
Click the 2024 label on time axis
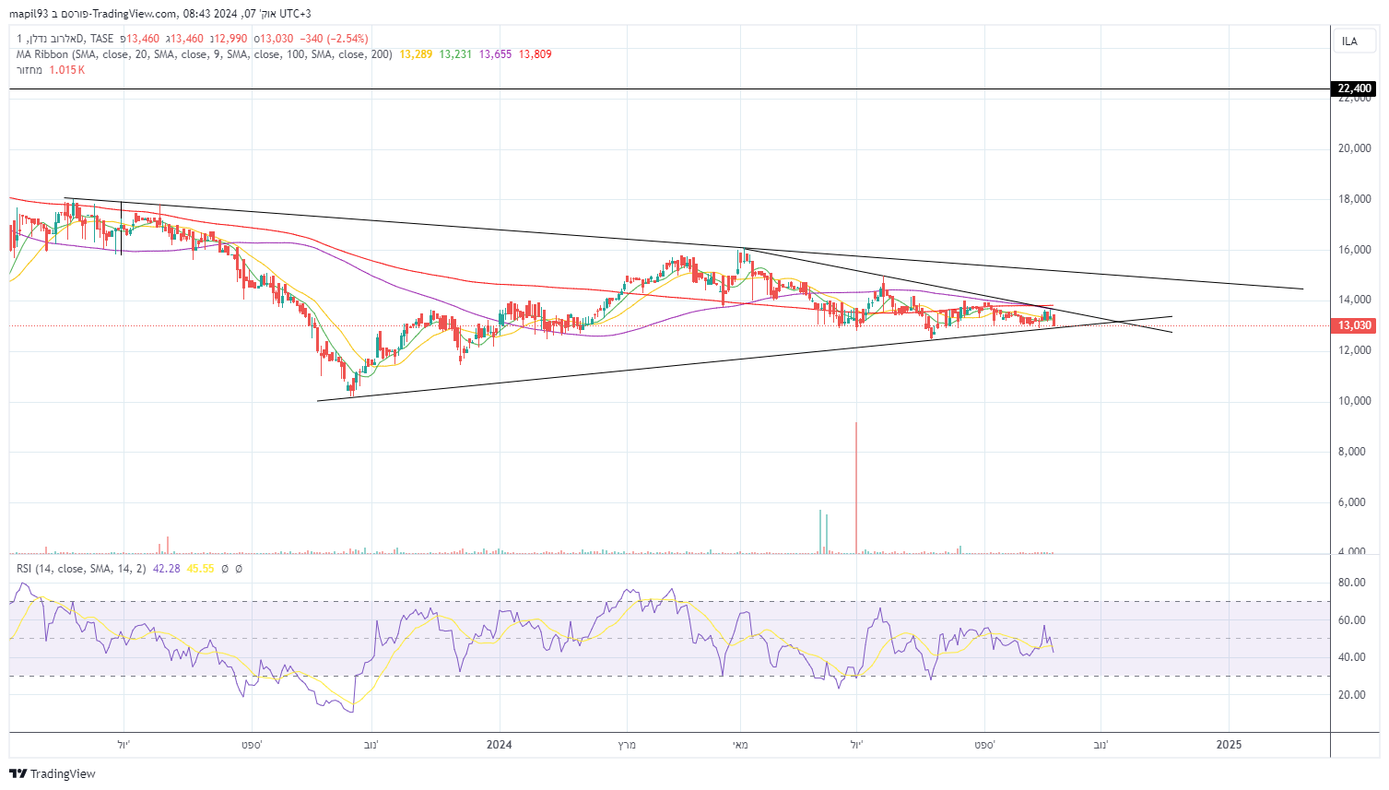(500, 745)
